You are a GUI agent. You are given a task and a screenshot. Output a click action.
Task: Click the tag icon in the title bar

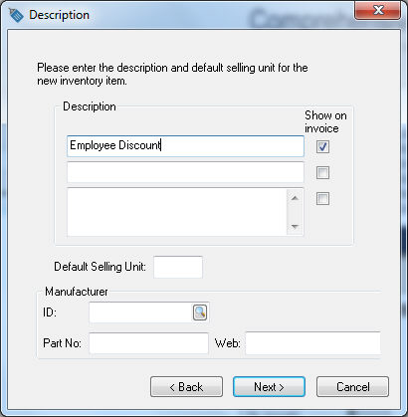(x=16, y=15)
